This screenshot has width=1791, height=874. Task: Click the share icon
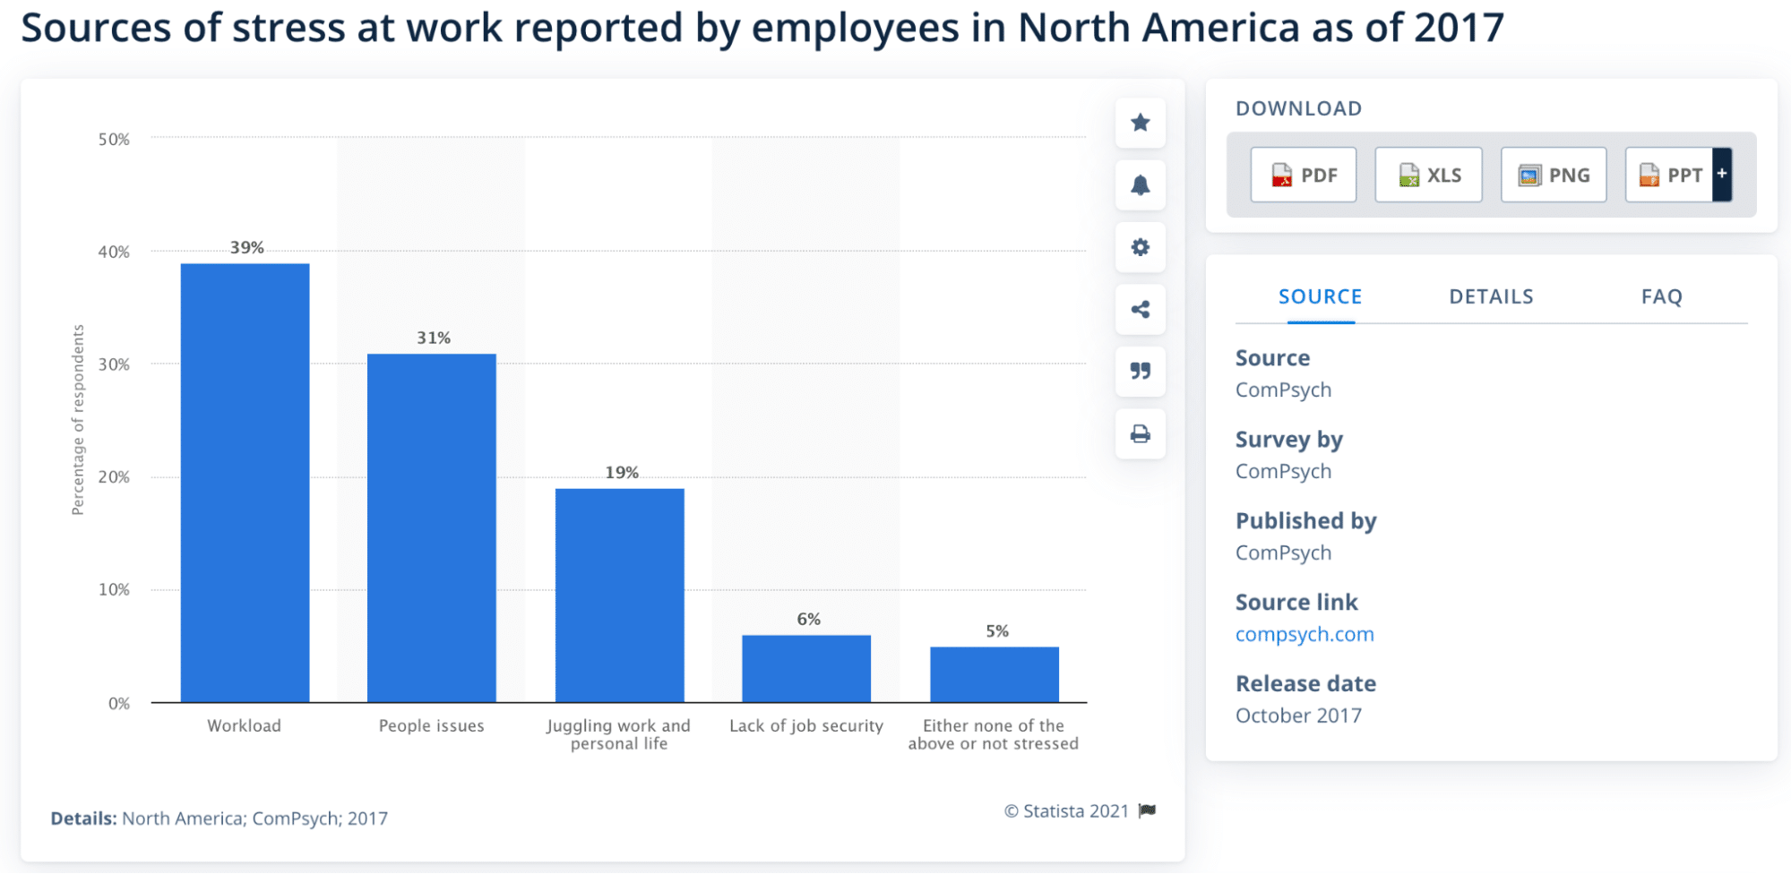coord(1140,310)
